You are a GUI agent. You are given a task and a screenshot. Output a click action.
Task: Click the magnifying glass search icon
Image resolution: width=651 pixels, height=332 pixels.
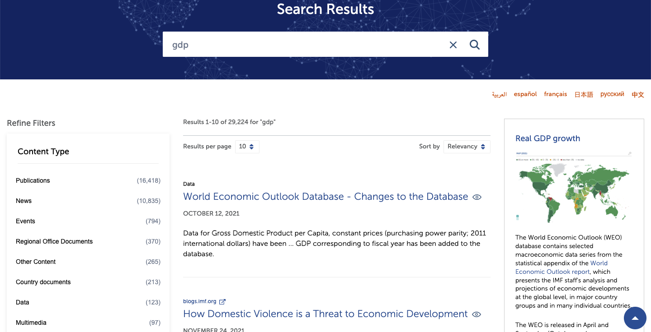pos(474,45)
